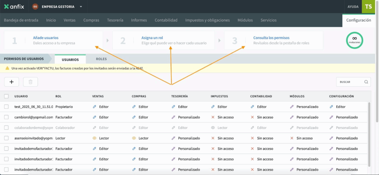Screen dimensions: 379x175
Task: Click Ventas pencil icon for cambiorol user
Action: [x=94, y=117]
